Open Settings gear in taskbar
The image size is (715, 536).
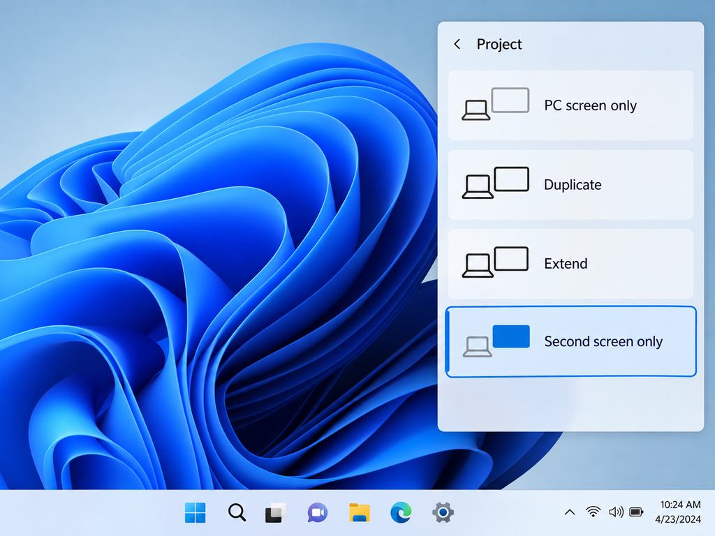click(443, 513)
